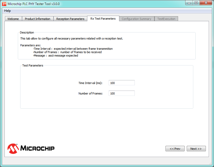Click the 'Description' group title
The height and width of the screenshot is (167, 214).
click(27, 32)
